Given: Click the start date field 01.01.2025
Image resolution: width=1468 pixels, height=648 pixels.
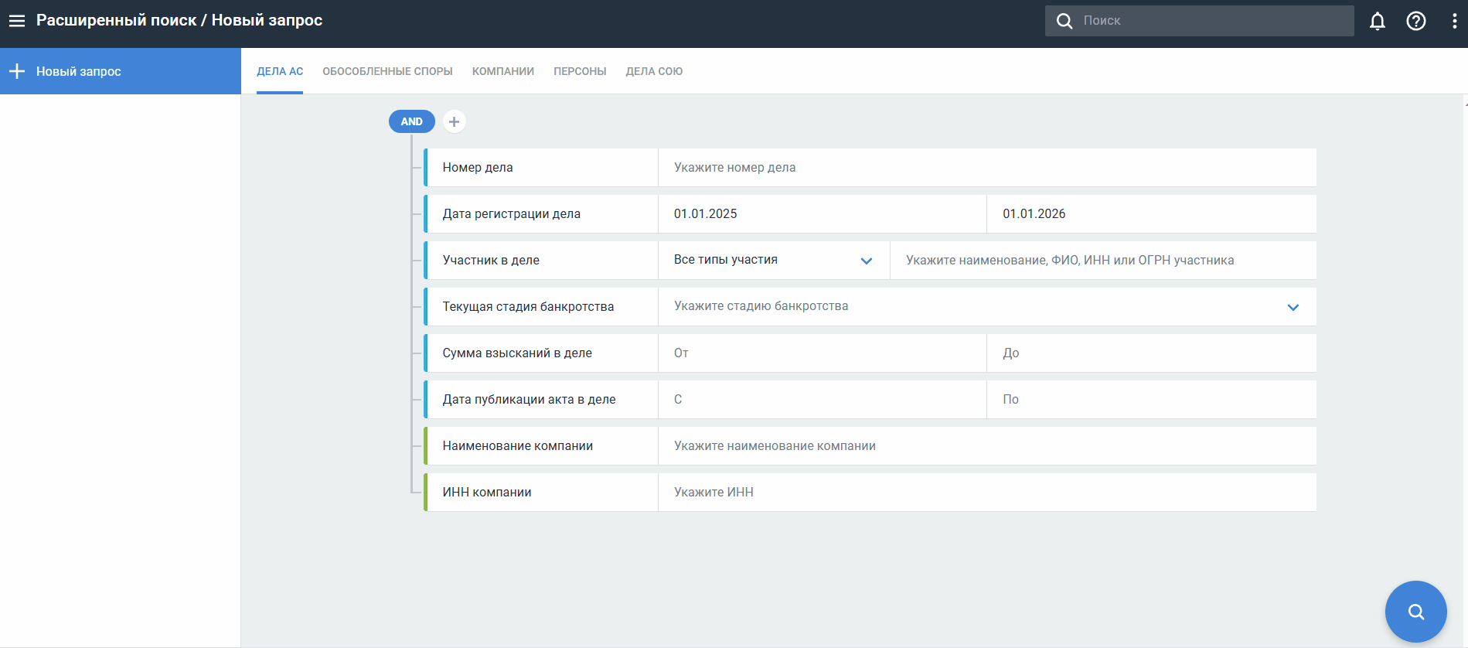Looking at the screenshot, I should click(x=821, y=214).
